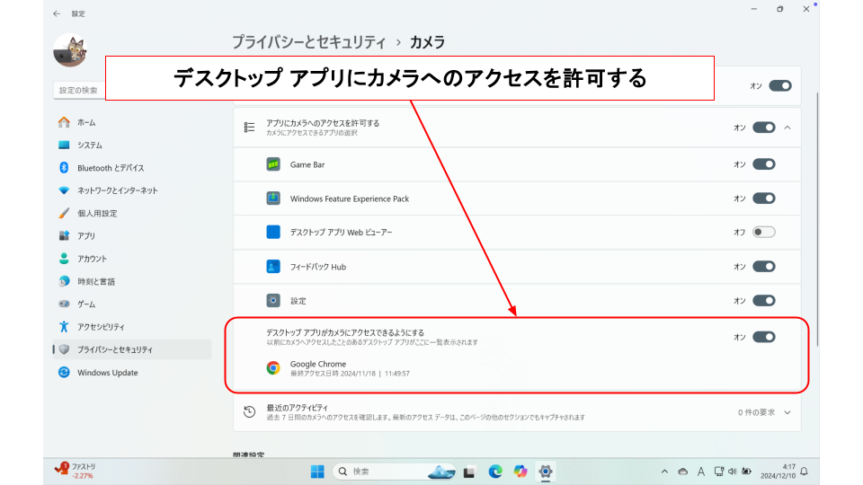Click the Game Bar app icon

[273, 164]
